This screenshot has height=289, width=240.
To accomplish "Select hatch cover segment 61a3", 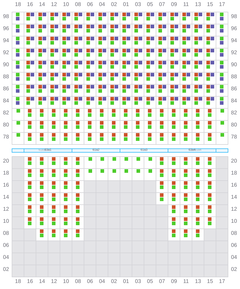I will pyautogui.click(x=144, y=150).
